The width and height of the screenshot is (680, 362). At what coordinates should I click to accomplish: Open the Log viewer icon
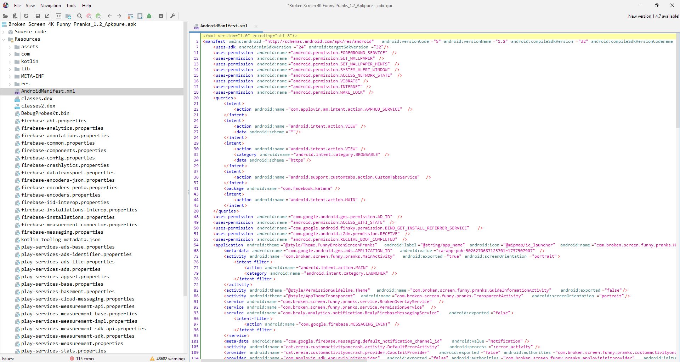click(161, 16)
